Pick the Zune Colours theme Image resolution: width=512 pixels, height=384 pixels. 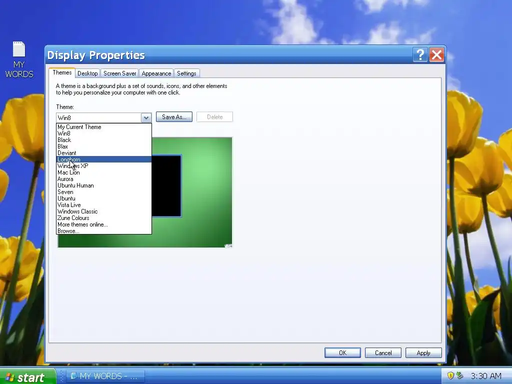point(104,218)
